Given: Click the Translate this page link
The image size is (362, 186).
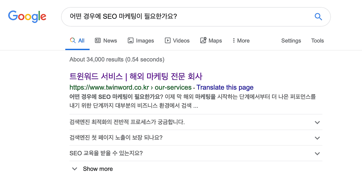Looking at the screenshot, I should pos(225,87).
